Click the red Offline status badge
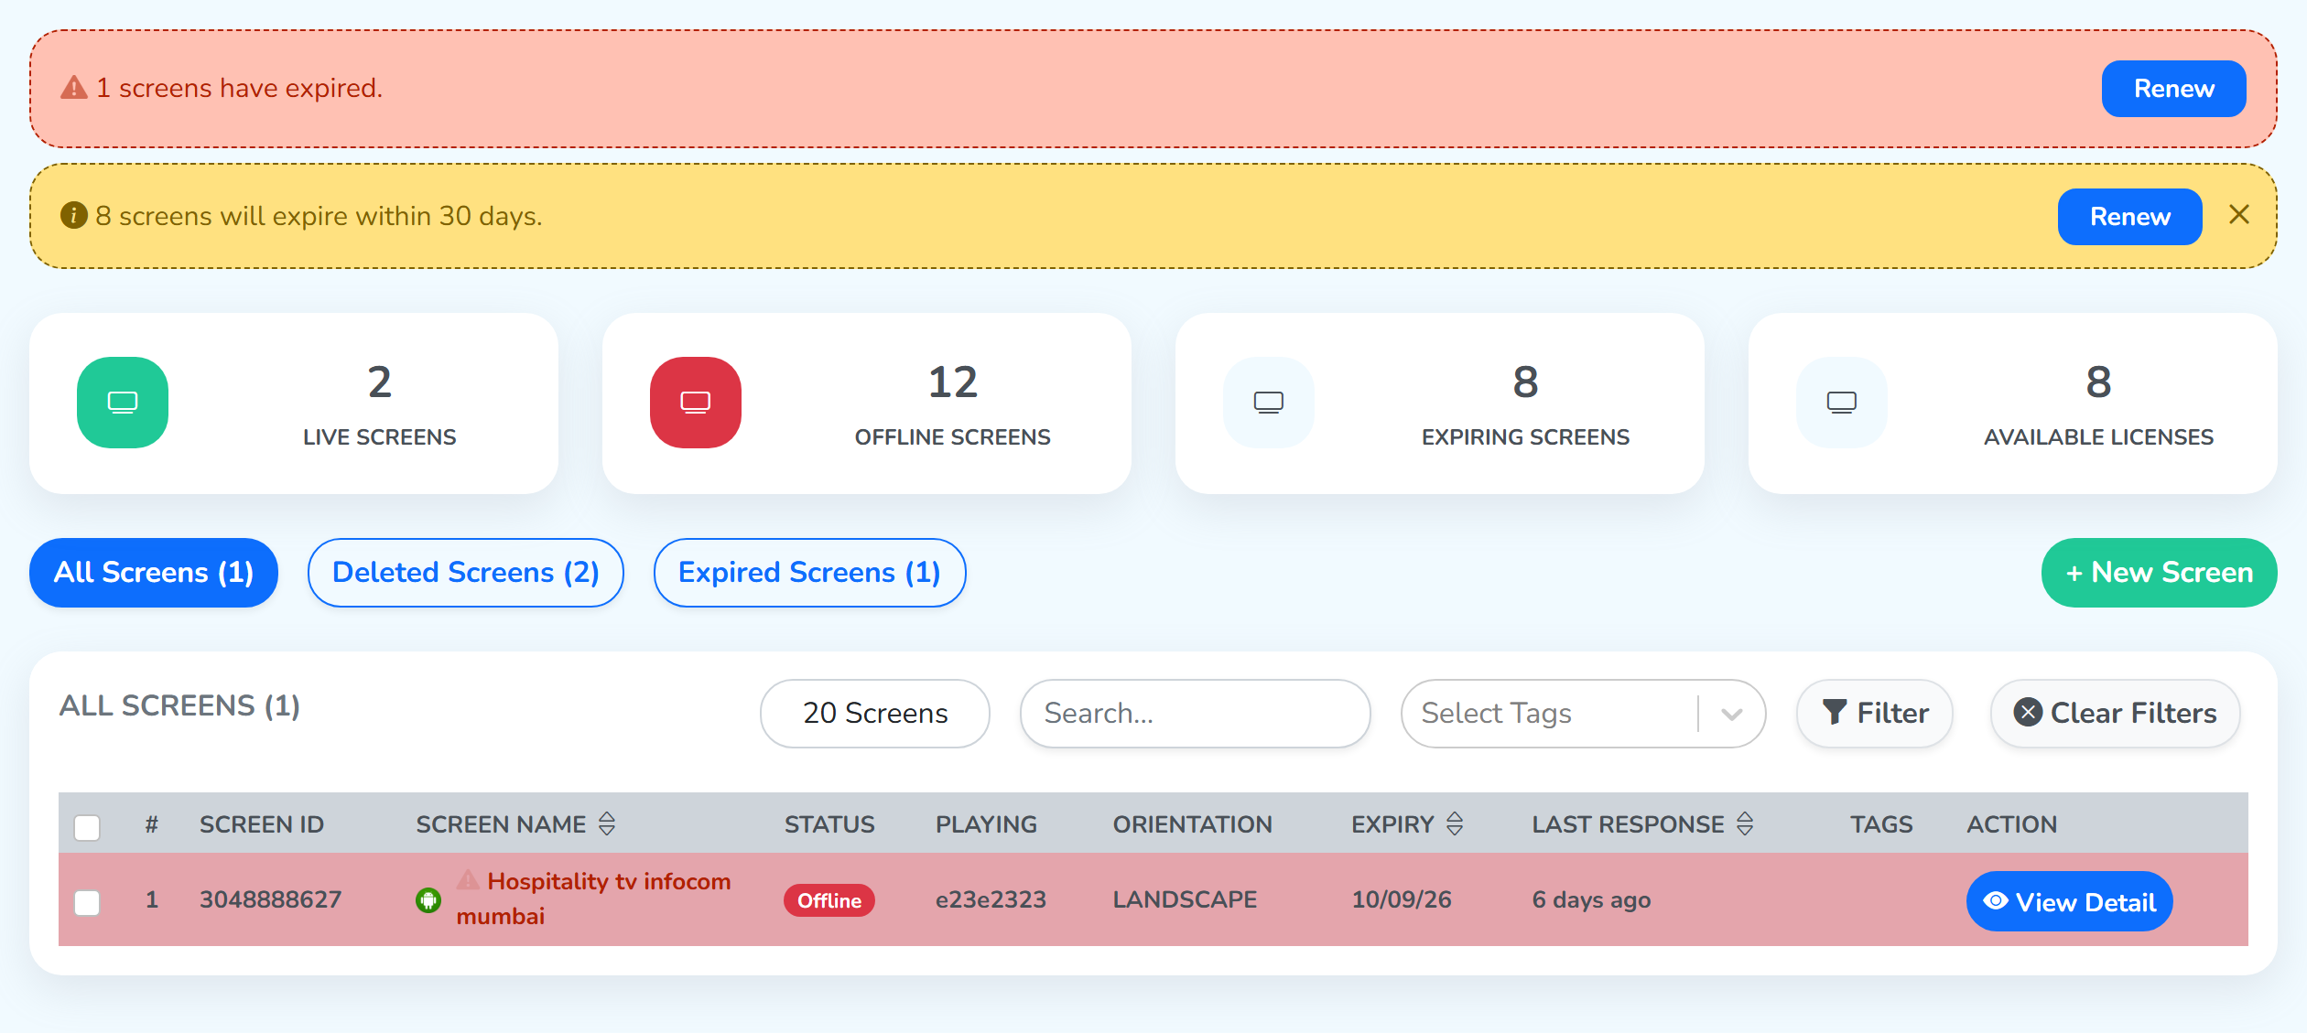The height and width of the screenshot is (1033, 2307). point(829,900)
